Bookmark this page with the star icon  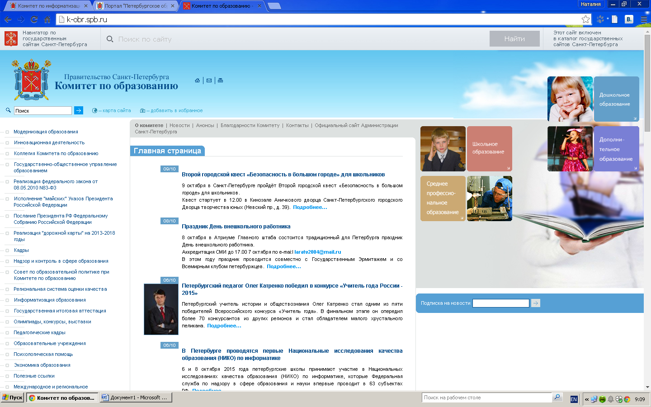pyautogui.click(x=585, y=19)
